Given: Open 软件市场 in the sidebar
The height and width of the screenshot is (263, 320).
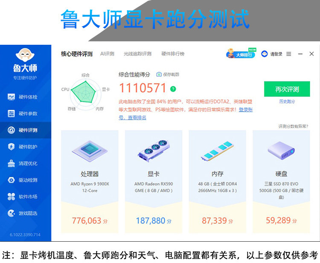Looking at the screenshot, I should pos(26,197).
